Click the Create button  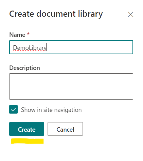tap(26, 129)
